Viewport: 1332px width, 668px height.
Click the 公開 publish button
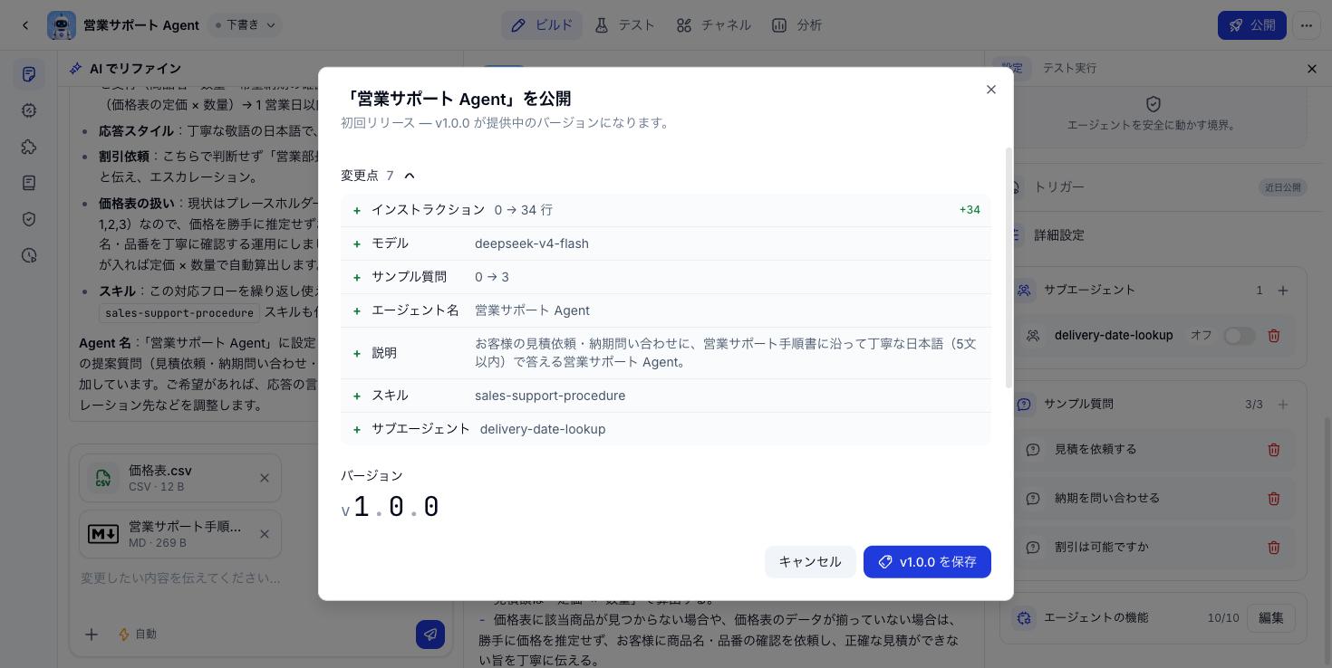coord(1252,25)
